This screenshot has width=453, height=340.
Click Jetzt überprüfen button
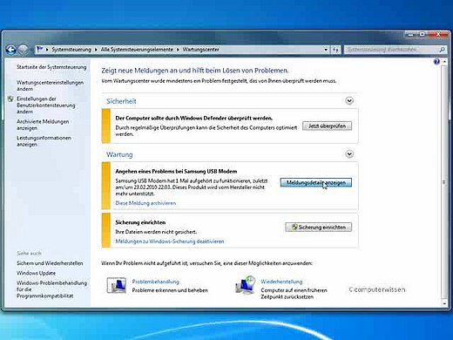(327, 126)
